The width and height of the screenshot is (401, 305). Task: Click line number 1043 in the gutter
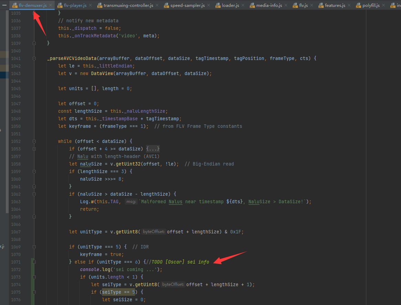tap(16, 73)
